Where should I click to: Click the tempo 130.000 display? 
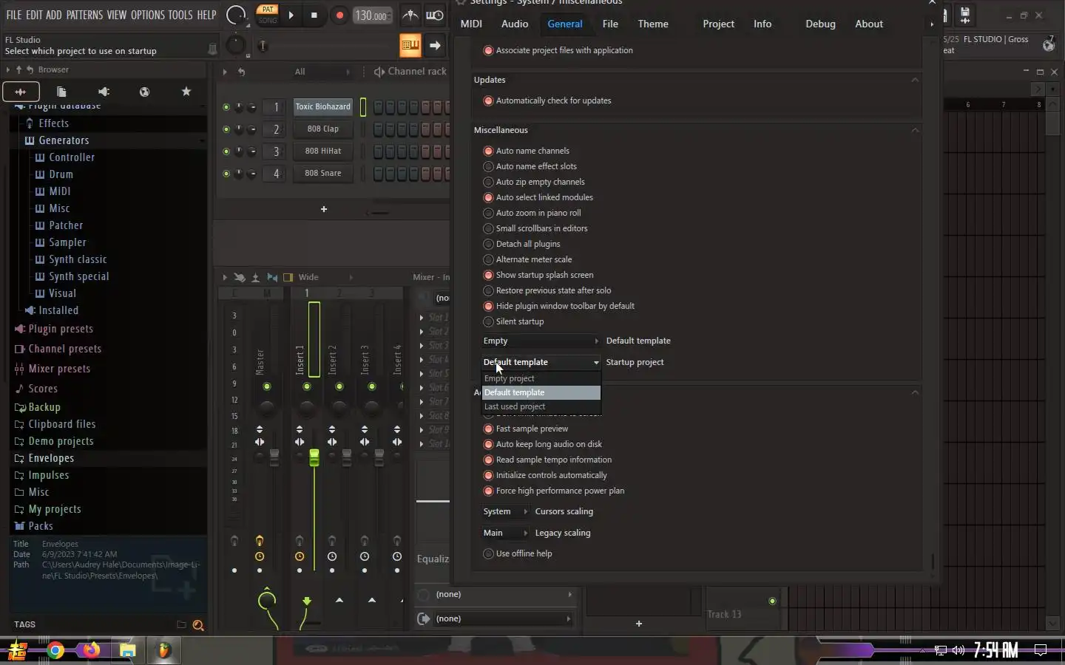coord(372,15)
